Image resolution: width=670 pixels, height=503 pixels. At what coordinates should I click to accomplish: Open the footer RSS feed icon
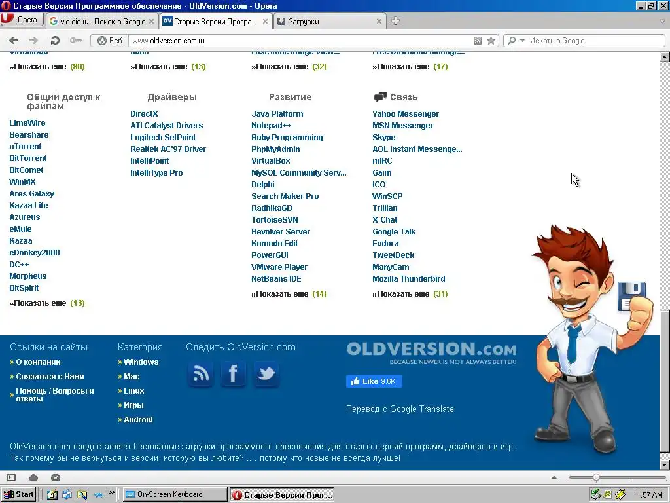[201, 374]
